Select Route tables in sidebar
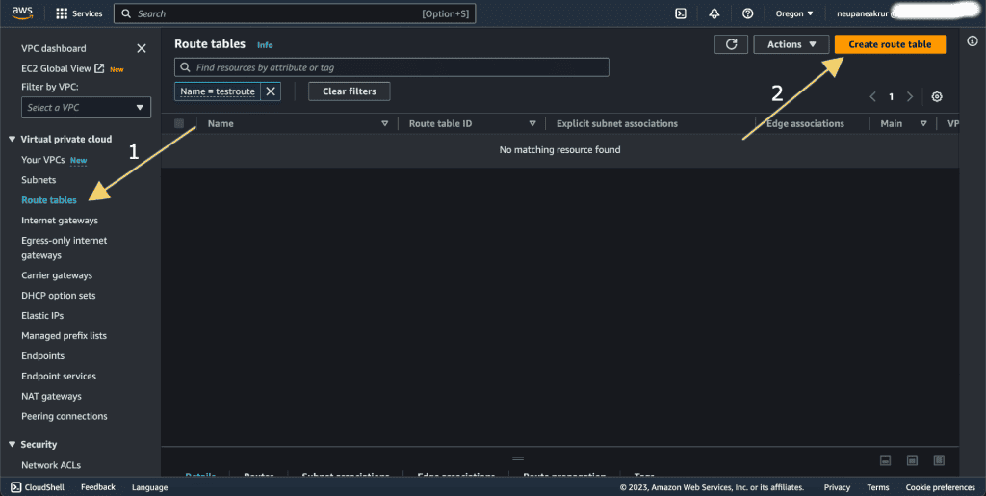Image resolution: width=986 pixels, height=496 pixels. 49,200
